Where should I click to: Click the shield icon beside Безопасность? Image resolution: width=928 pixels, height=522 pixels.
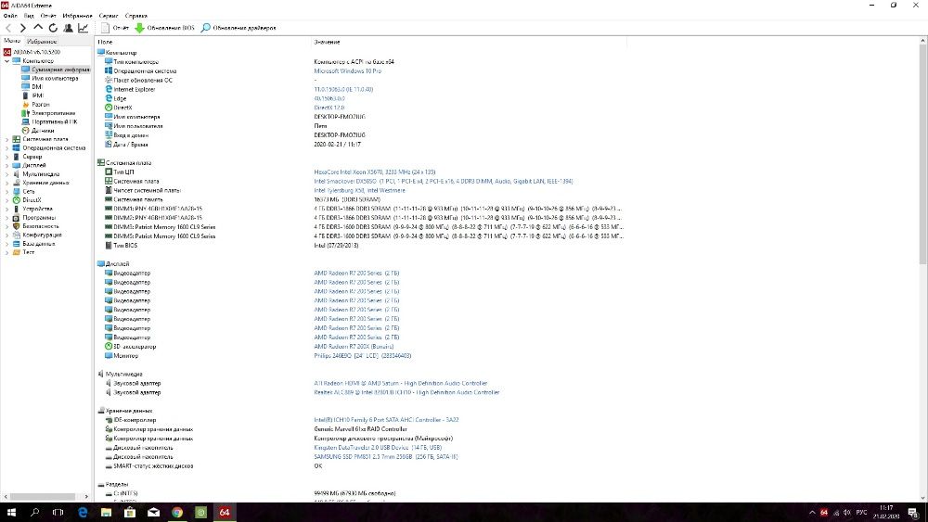(x=17, y=226)
